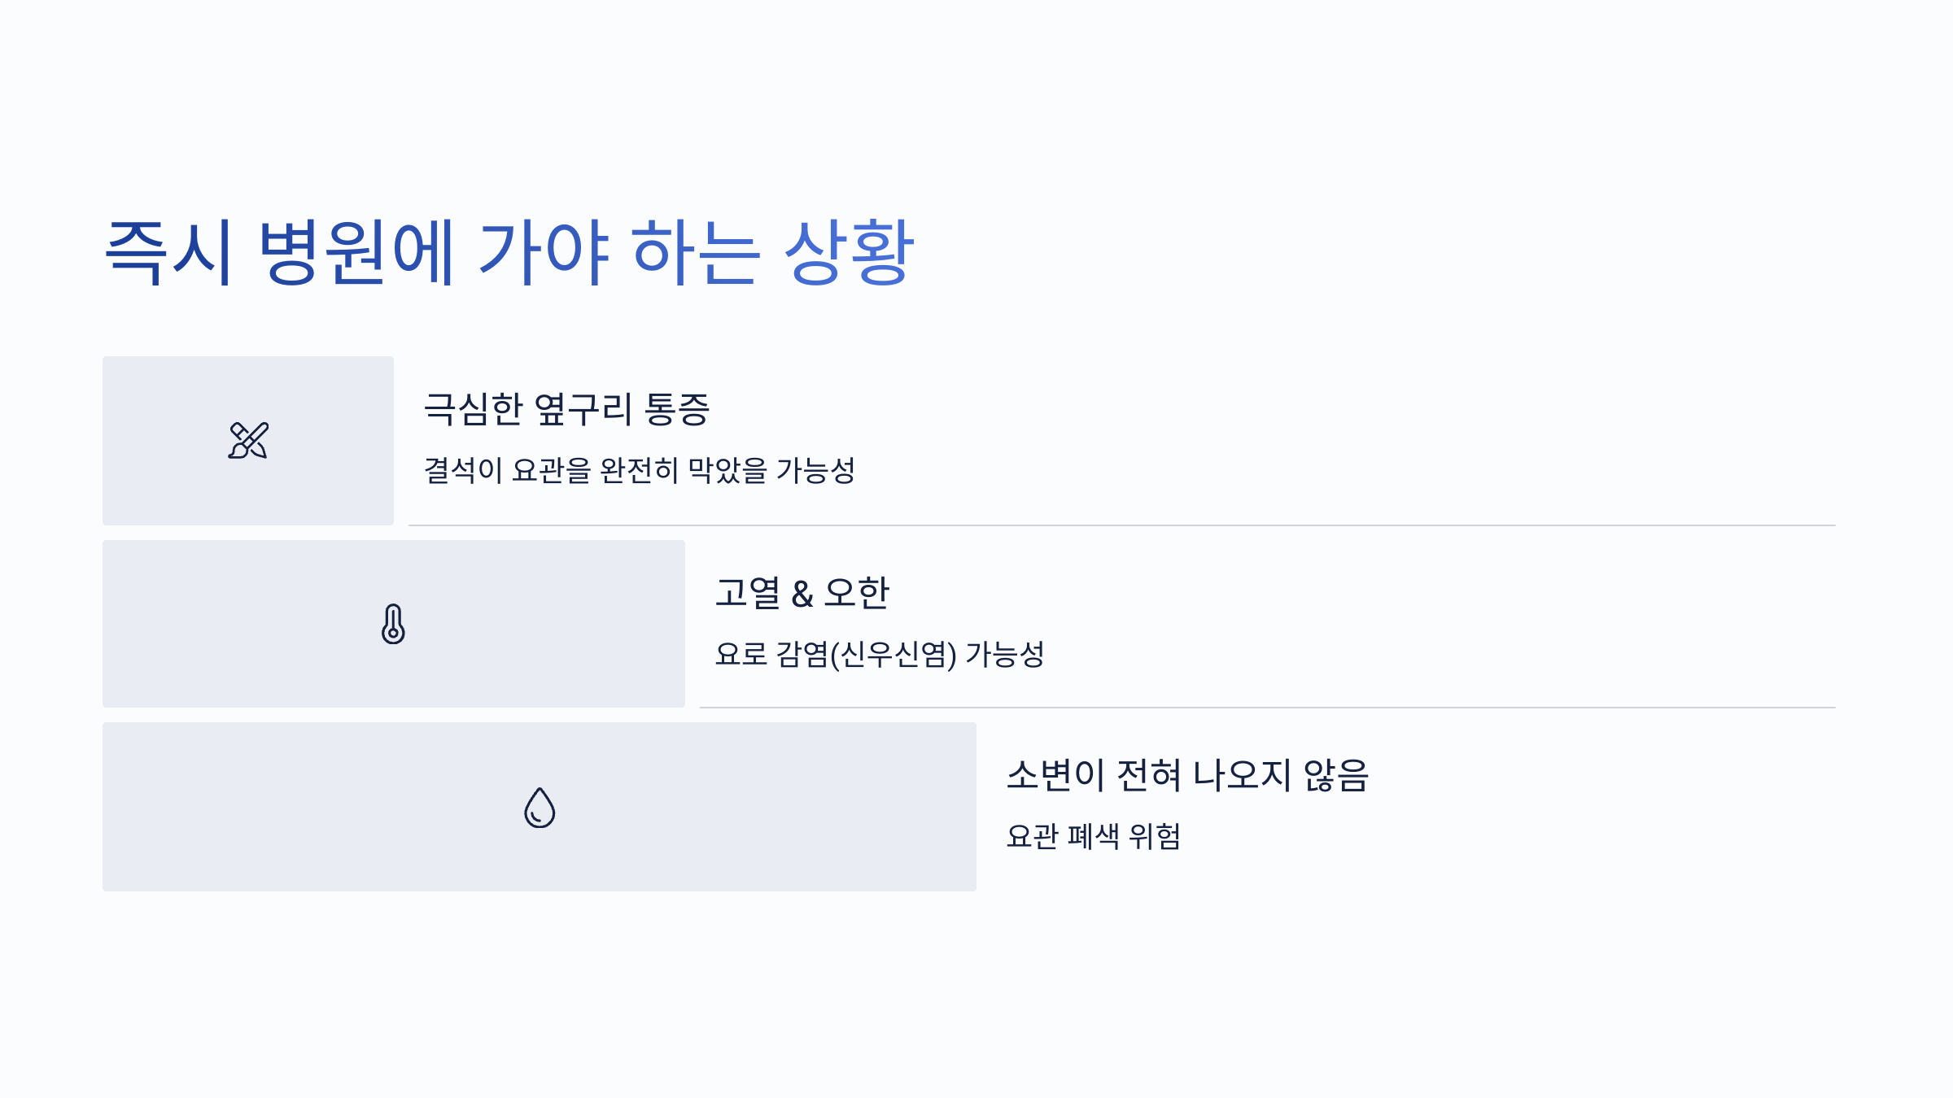This screenshot has height=1098, width=1953.
Task: Click the word 즉시 in the title
Action: 170,252
